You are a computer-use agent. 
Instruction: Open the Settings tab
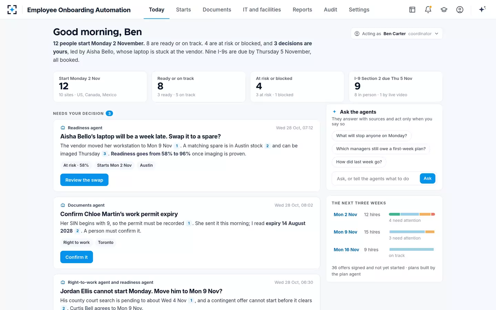[x=359, y=10]
